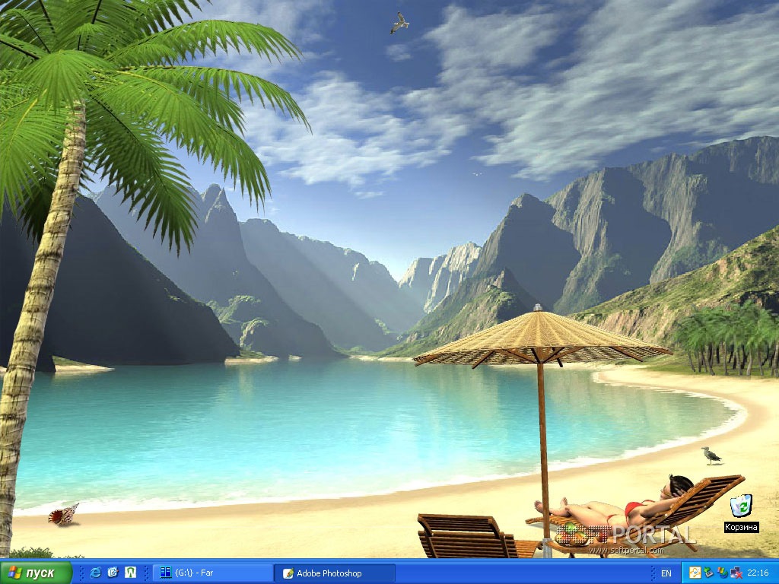
Task: Click the second Quick Launch icon after Internet Explorer
Action: click(113, 573)
